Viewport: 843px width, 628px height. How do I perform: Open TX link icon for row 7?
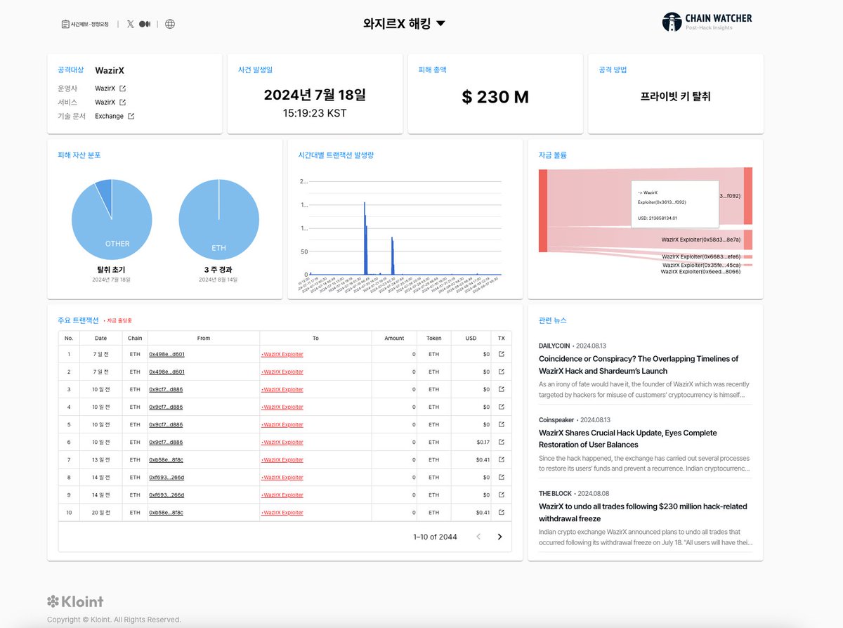pos(501,459)
